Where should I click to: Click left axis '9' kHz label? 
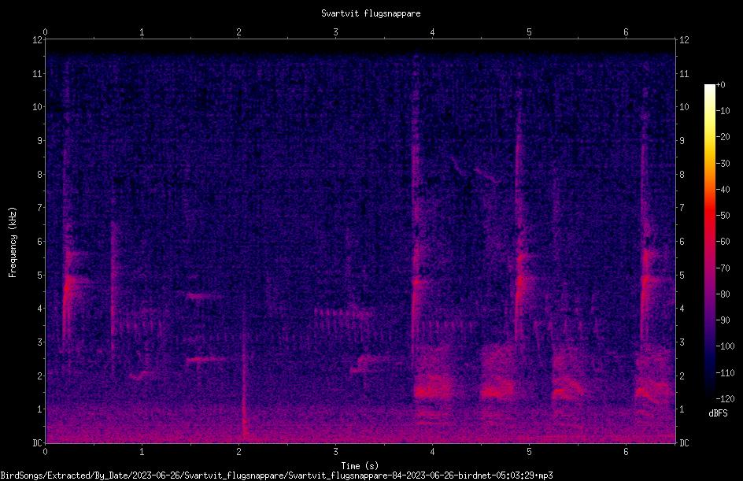[x=40, y=141]
